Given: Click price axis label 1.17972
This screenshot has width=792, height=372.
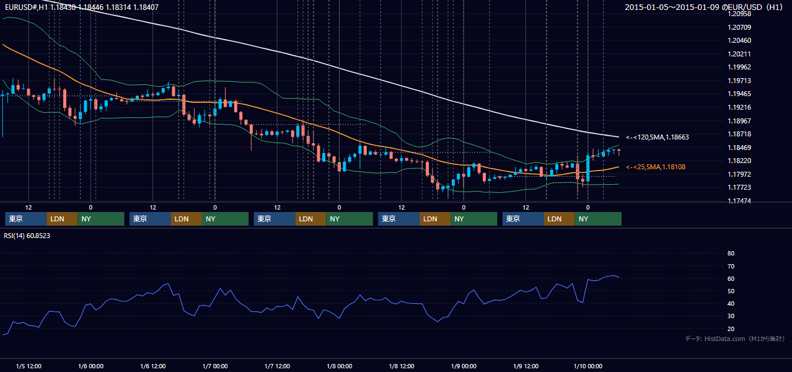Looking at the screenshot, I should coord(739,174).
